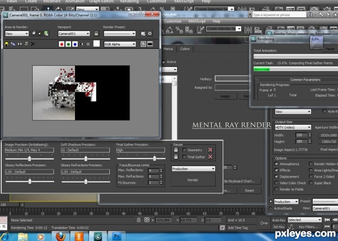Click the red X next to Final Gather
Screen dimensions: 338x241
[x=210, y=157]
